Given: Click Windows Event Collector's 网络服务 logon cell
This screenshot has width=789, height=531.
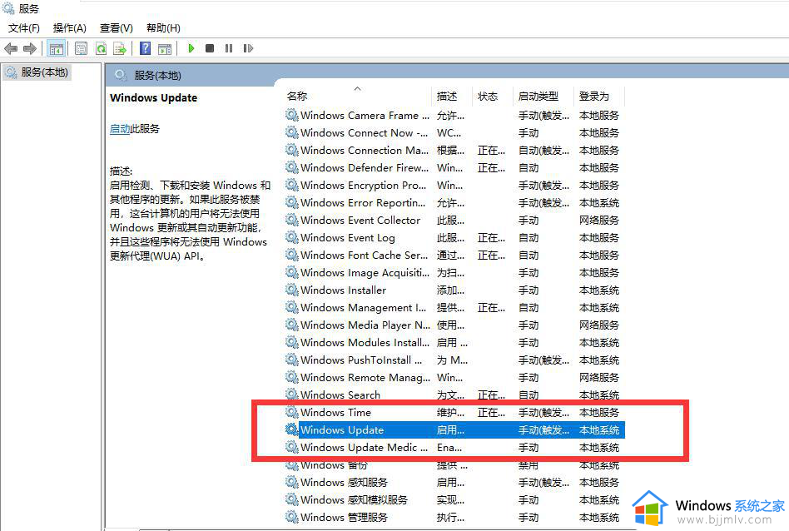Looking at the screenshot, I should coord(598,221).
